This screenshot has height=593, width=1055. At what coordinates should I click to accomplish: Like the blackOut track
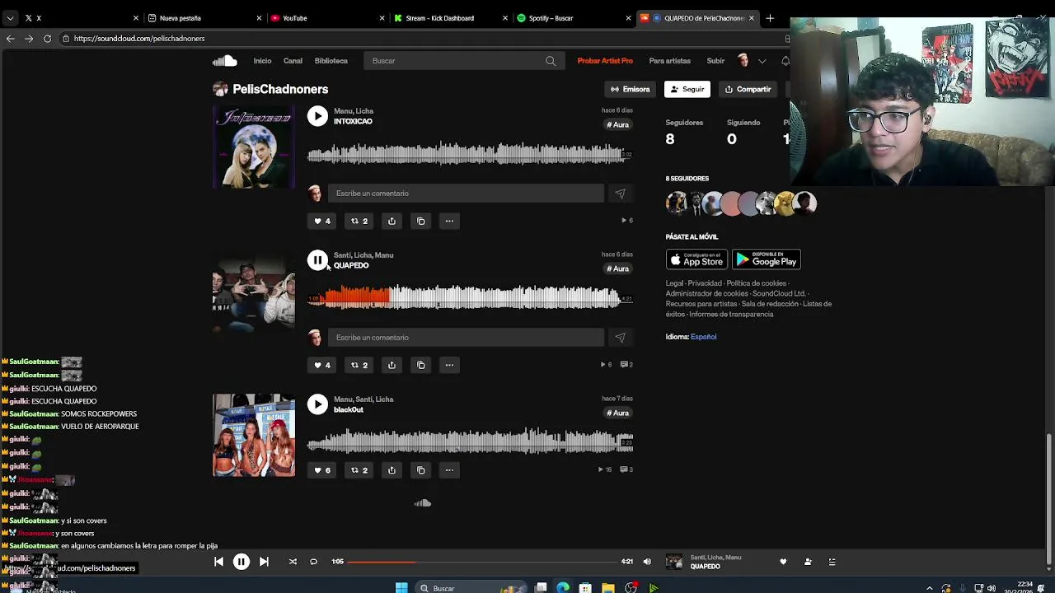click(x=321, y=470)
